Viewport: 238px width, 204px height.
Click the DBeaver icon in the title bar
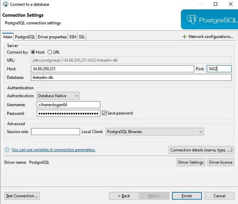coord(5,4)
